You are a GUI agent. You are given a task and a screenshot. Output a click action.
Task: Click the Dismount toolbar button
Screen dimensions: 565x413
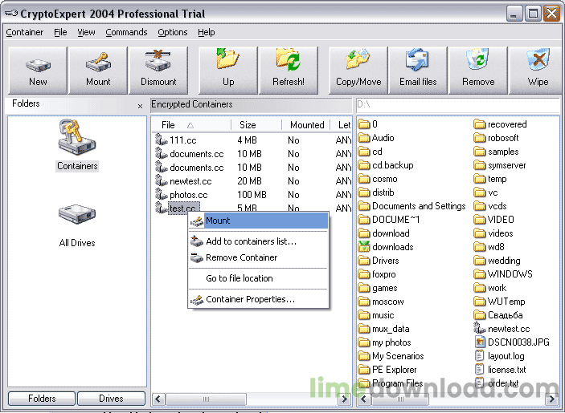(158, 70)
